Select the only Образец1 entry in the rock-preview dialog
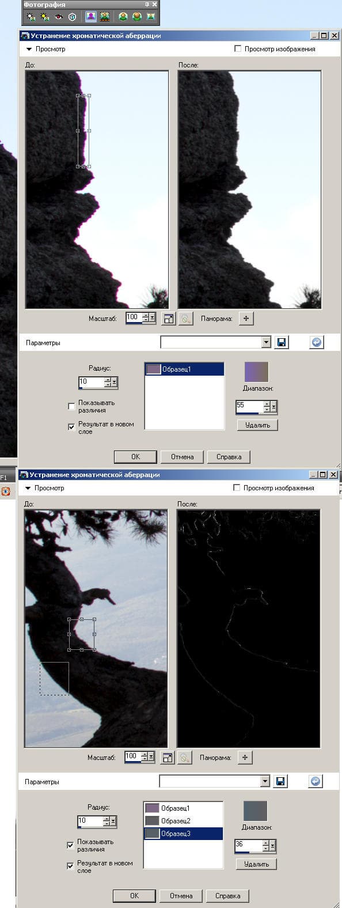 click(184, 369)
